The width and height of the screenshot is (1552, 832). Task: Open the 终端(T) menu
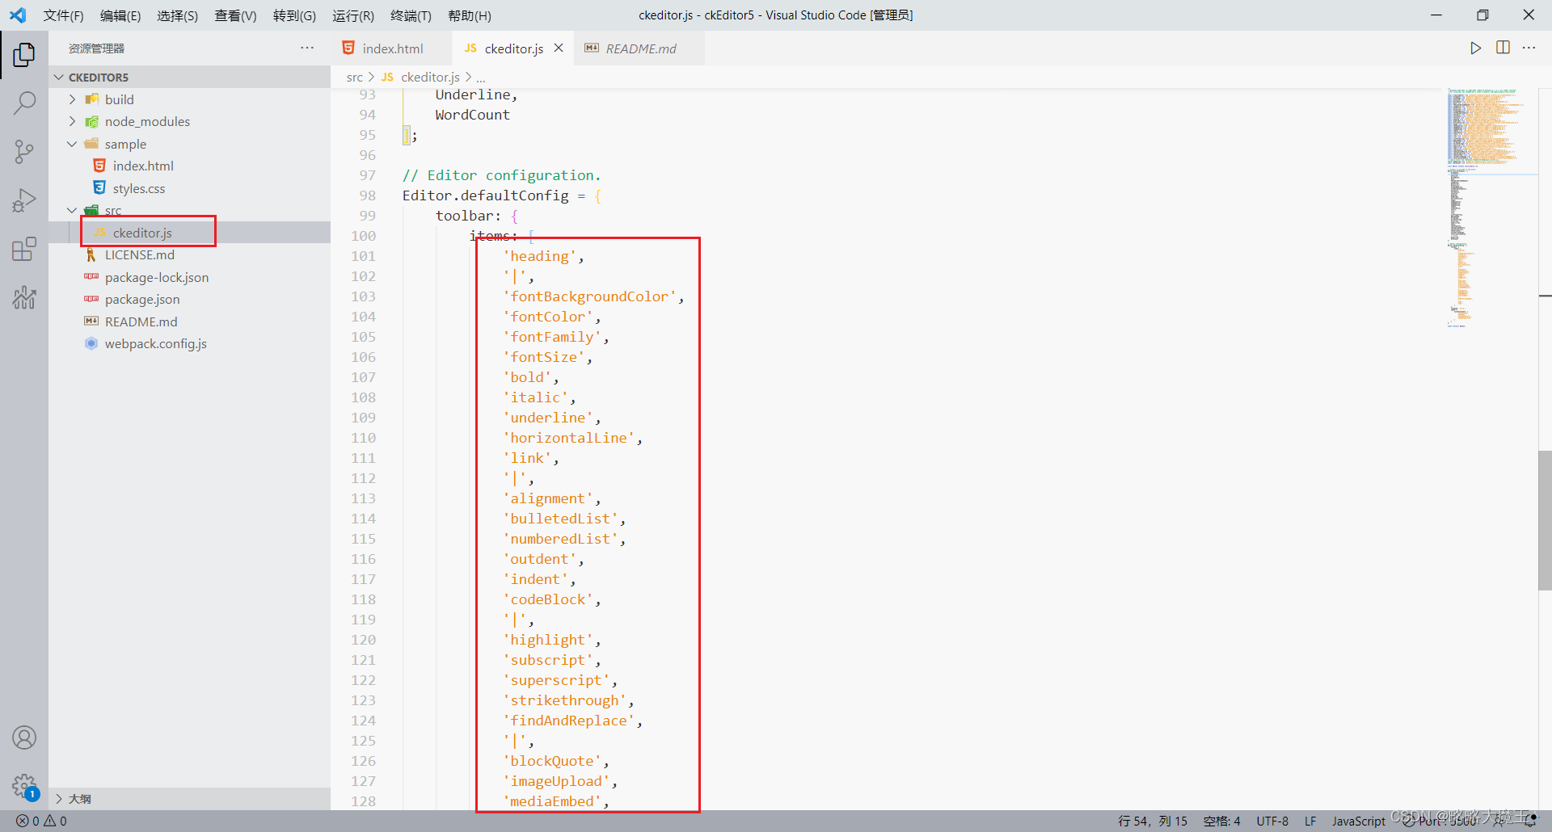pos(411,15)
